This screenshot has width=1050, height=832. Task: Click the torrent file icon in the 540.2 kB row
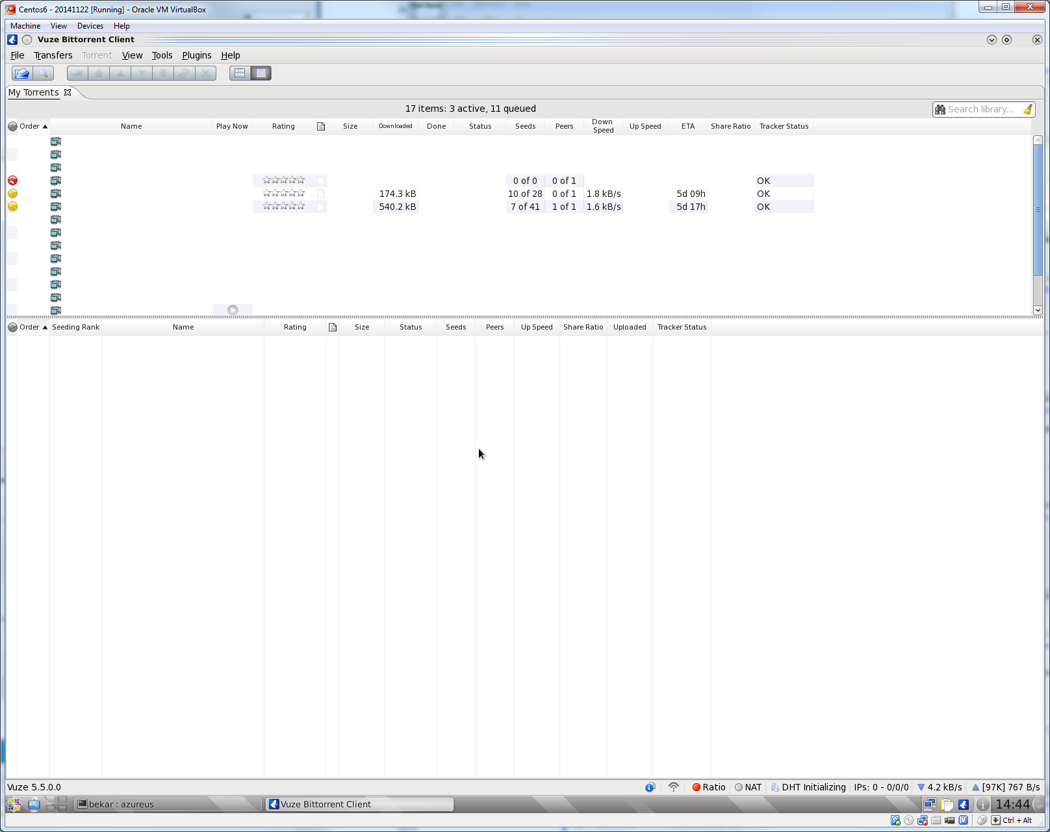(56, 207)
